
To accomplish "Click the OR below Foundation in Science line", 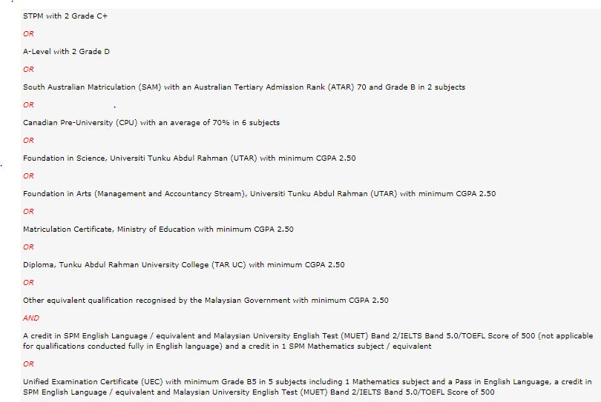I will [28, 176].
